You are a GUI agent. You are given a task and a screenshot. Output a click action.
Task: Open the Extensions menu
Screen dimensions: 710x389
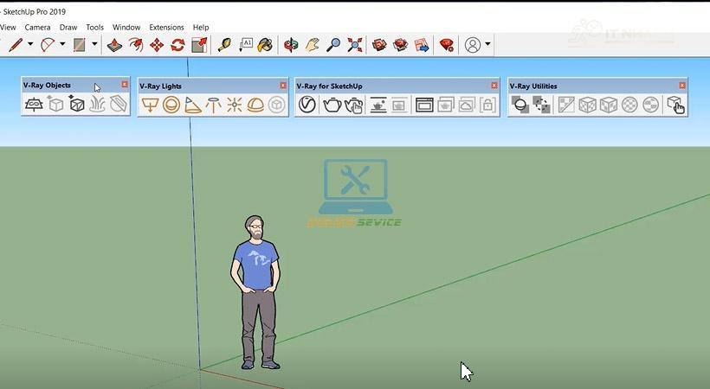pyautogui.click(x=166, y=27)
